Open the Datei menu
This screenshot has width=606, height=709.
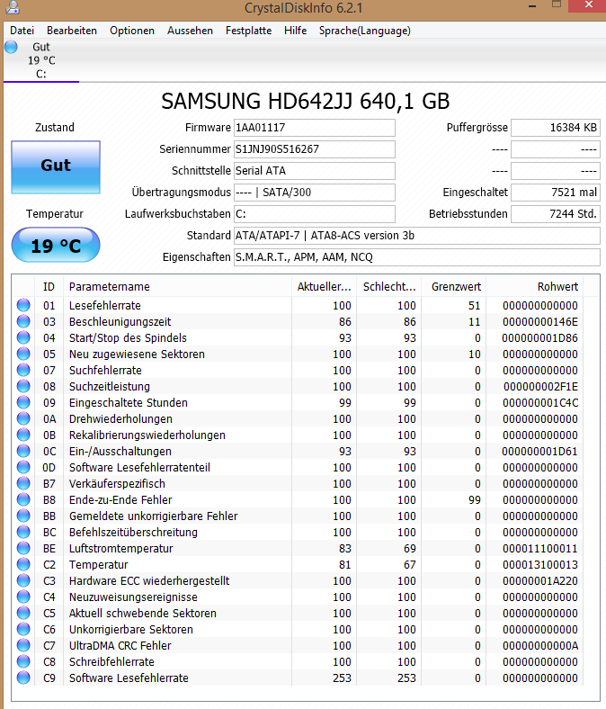[x=22, y=31]
